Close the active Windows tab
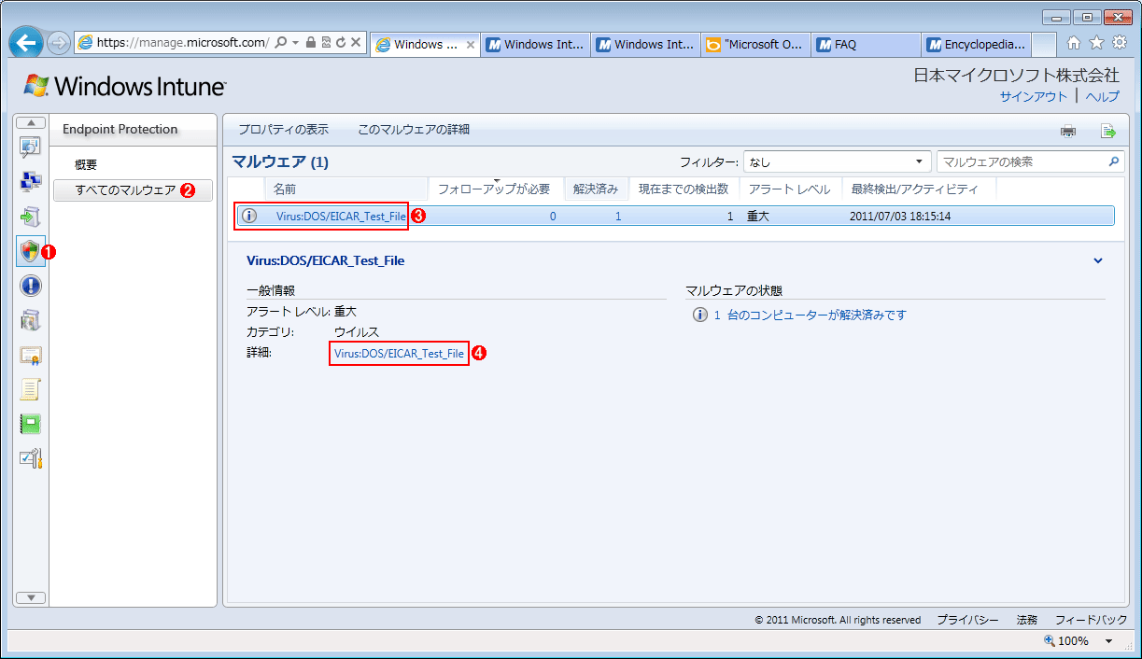1142x659 pixels. pos(471,44)
